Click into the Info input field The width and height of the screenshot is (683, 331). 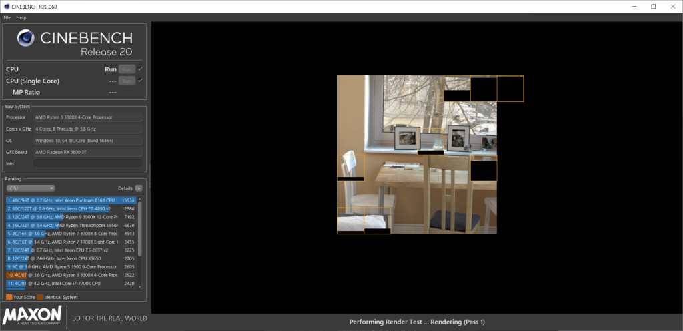point(87,164)
